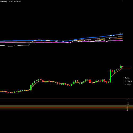133x133 pixels.
Task: Click the "V: 2.24 X" volume label
Action: (128, 81)
